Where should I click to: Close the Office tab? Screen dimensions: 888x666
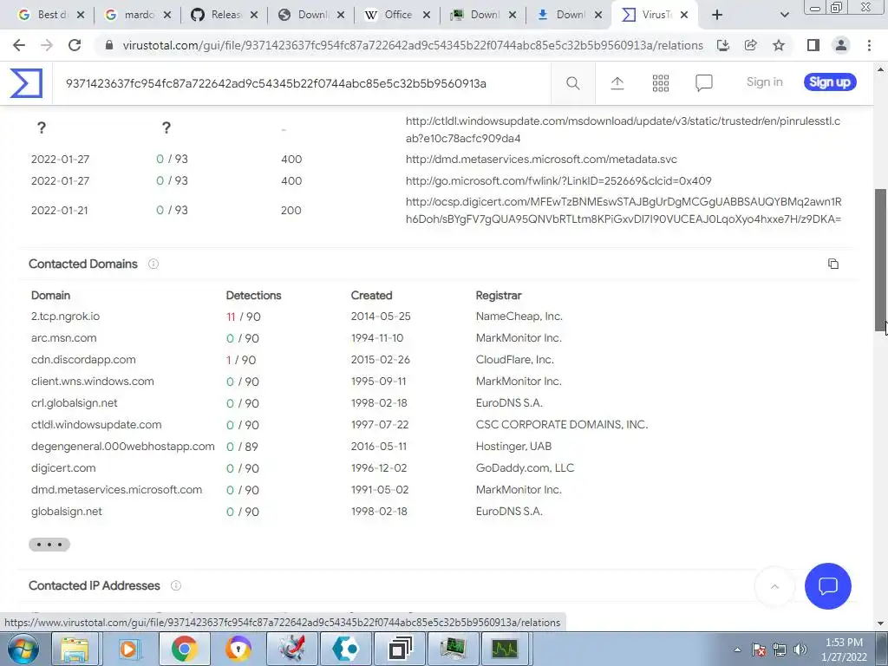427,15
